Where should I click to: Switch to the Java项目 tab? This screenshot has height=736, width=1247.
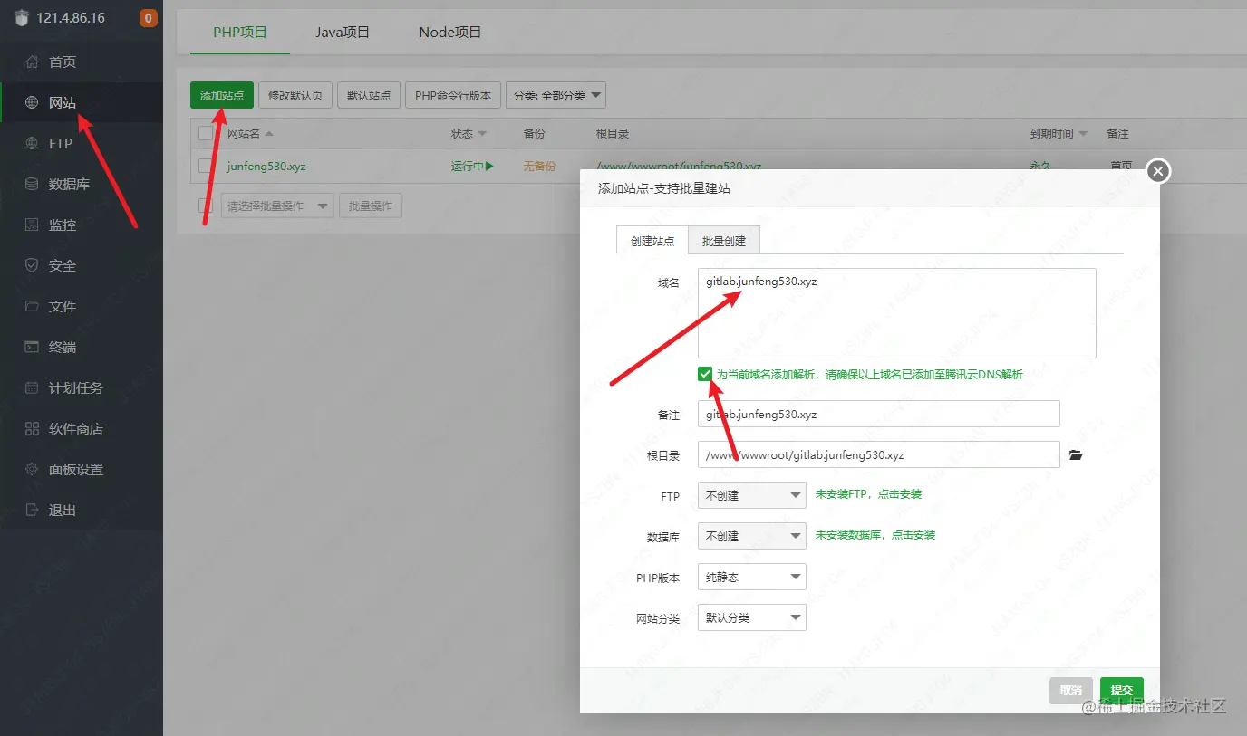pos(343,33)
